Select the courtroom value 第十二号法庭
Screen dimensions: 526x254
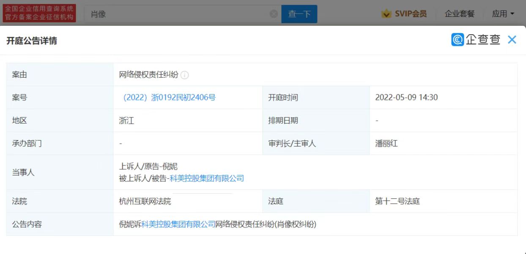tap(397, 201)
